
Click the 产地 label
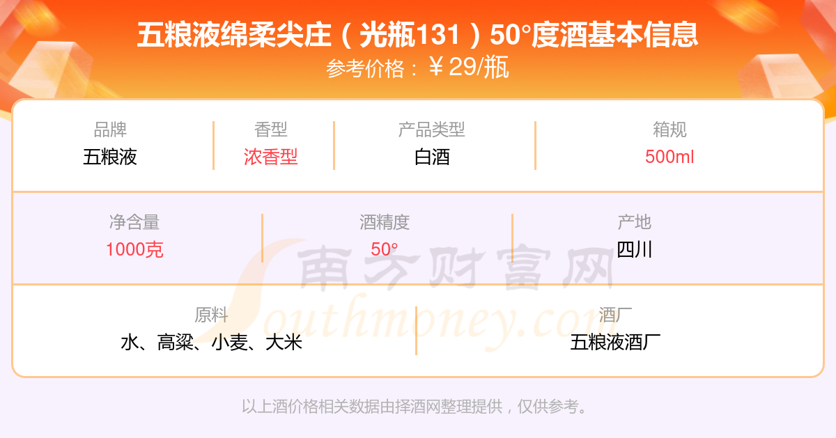635,222
